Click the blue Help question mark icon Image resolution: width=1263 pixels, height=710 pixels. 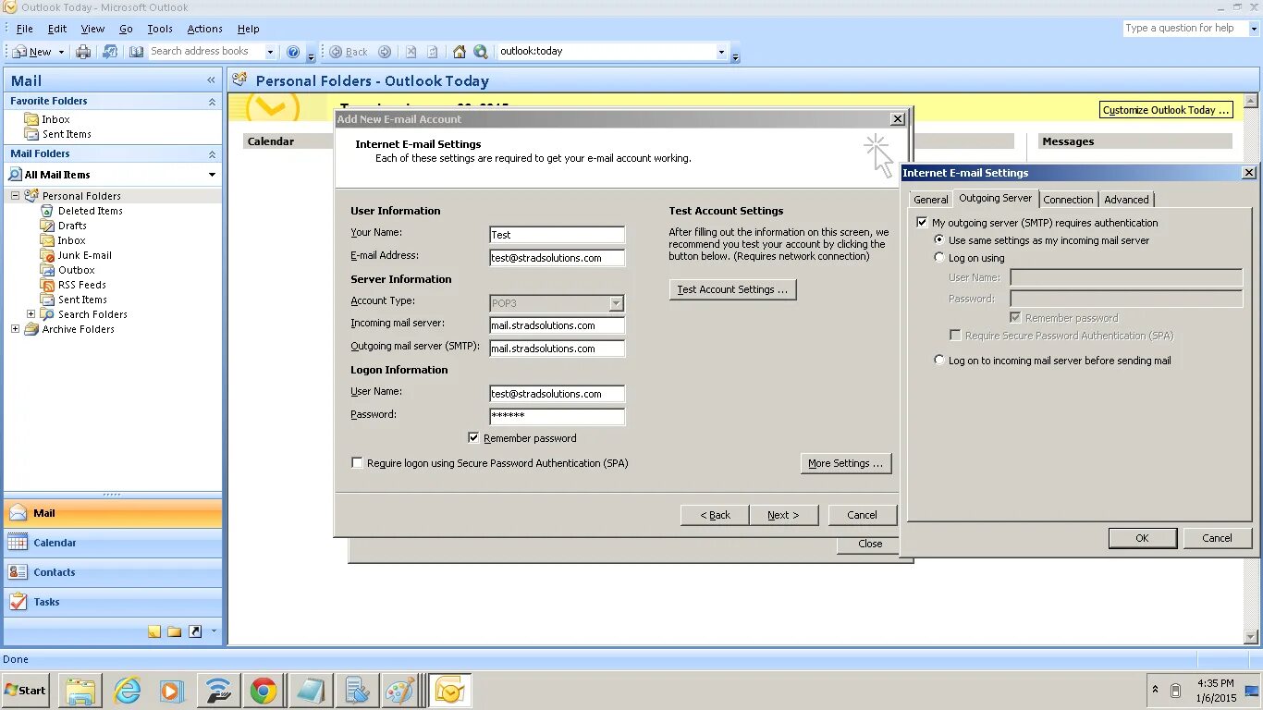coord(293,52)
